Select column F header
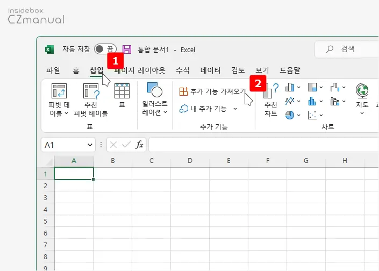 [x=268, y=161]
